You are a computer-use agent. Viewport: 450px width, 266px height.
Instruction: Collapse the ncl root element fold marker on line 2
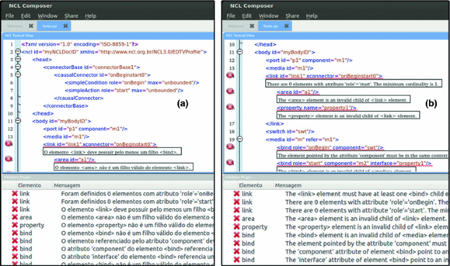pyautogui.click(x=18, y=51)
